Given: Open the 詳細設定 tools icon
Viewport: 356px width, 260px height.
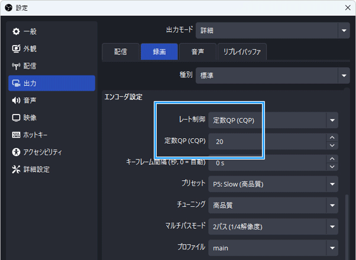Looking at the screenshot, I should [16, 169].
